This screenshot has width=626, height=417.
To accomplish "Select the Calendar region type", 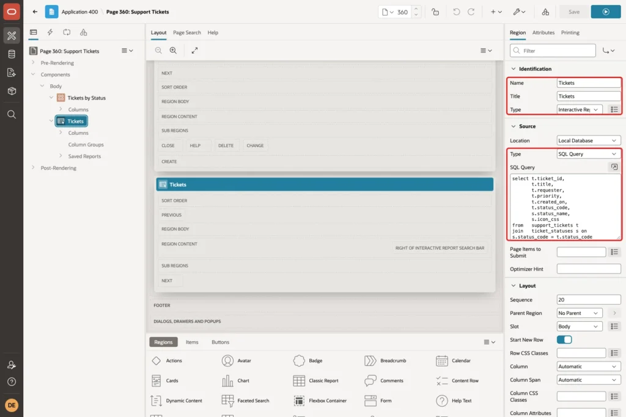I will pos(453,361).
